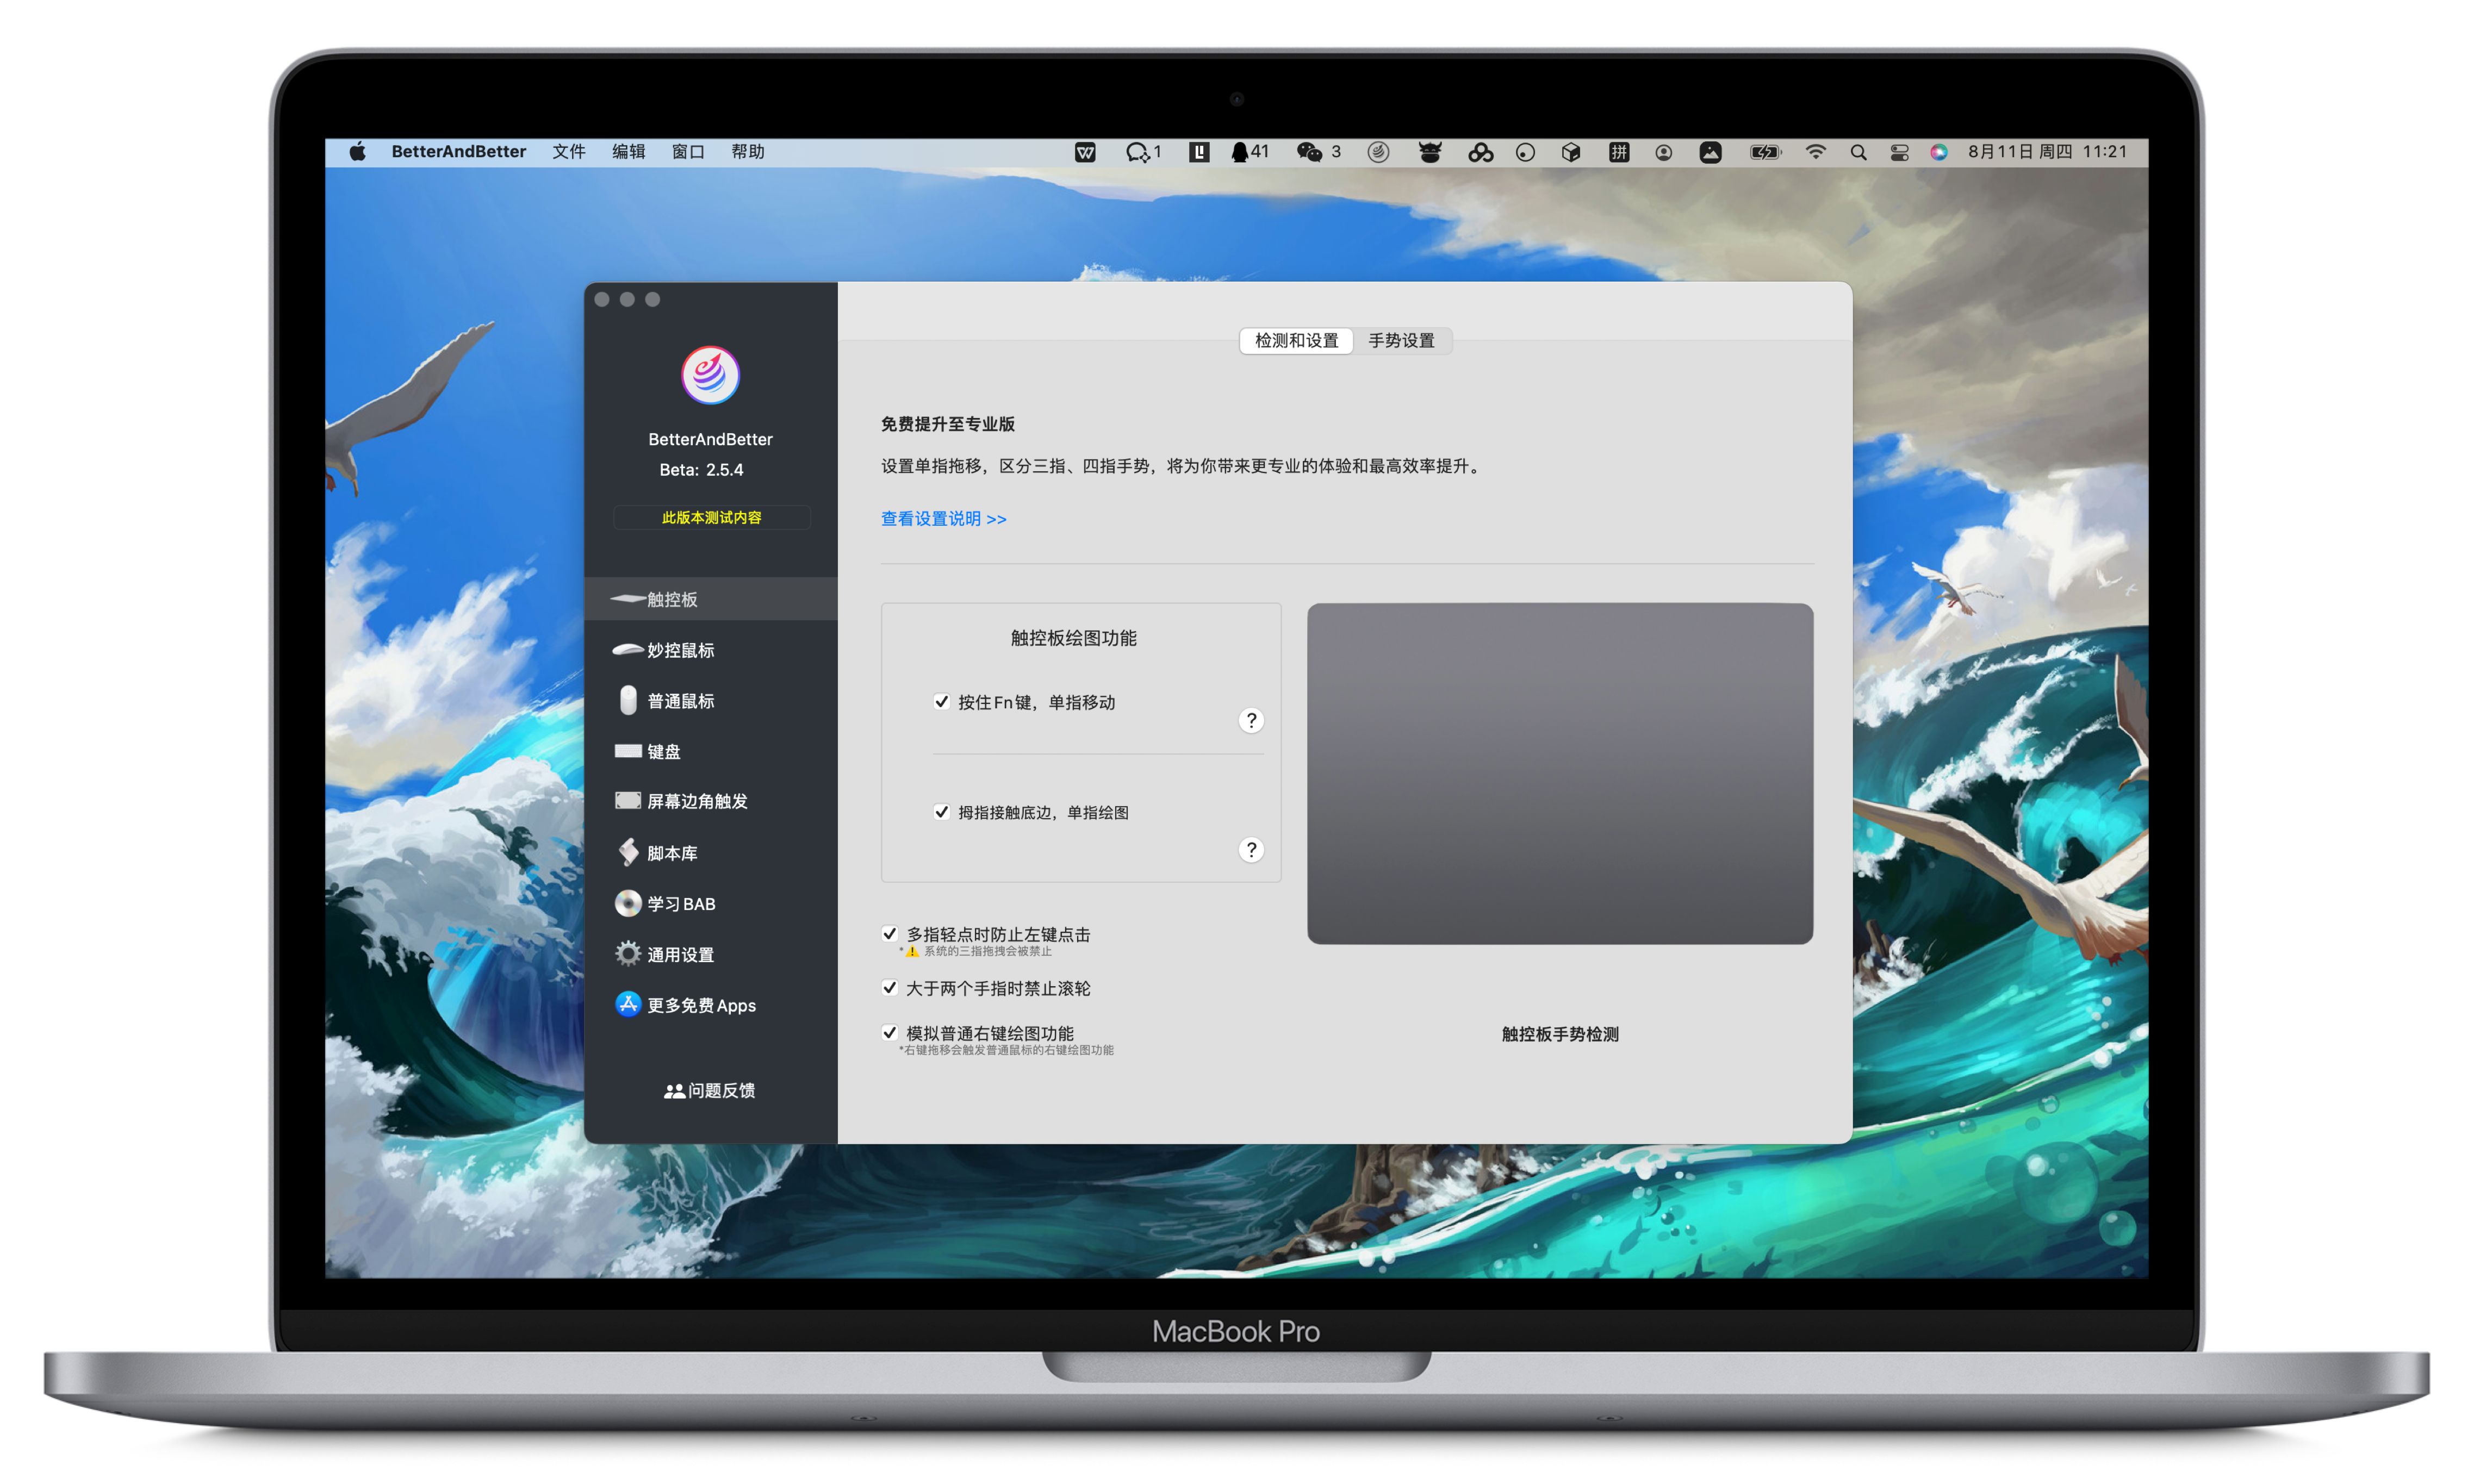2474x1484 pixels.
Task: Select 妙控鼠标 Magic Mouse in sidebar
Action: (710, 650)
